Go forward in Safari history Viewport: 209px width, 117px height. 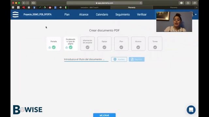click(27, 3)
